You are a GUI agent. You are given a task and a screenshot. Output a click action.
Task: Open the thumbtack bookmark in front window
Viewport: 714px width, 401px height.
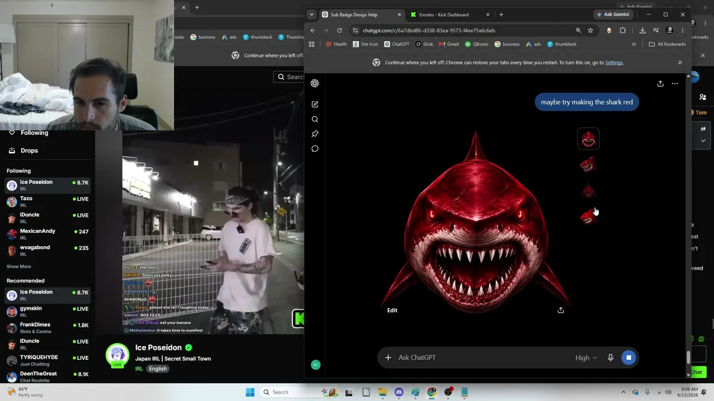point(562,44)
